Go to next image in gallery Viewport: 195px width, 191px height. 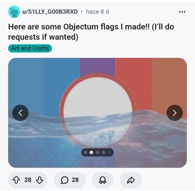pos(175,113)
